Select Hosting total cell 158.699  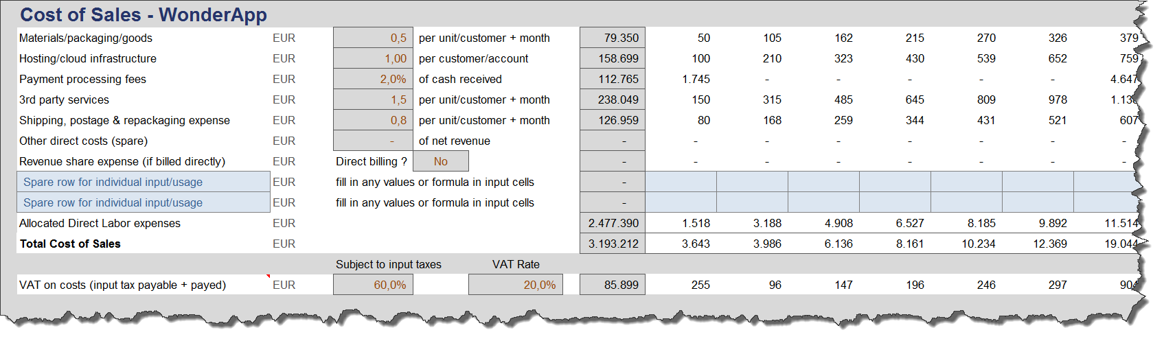[x=613, y=58]
